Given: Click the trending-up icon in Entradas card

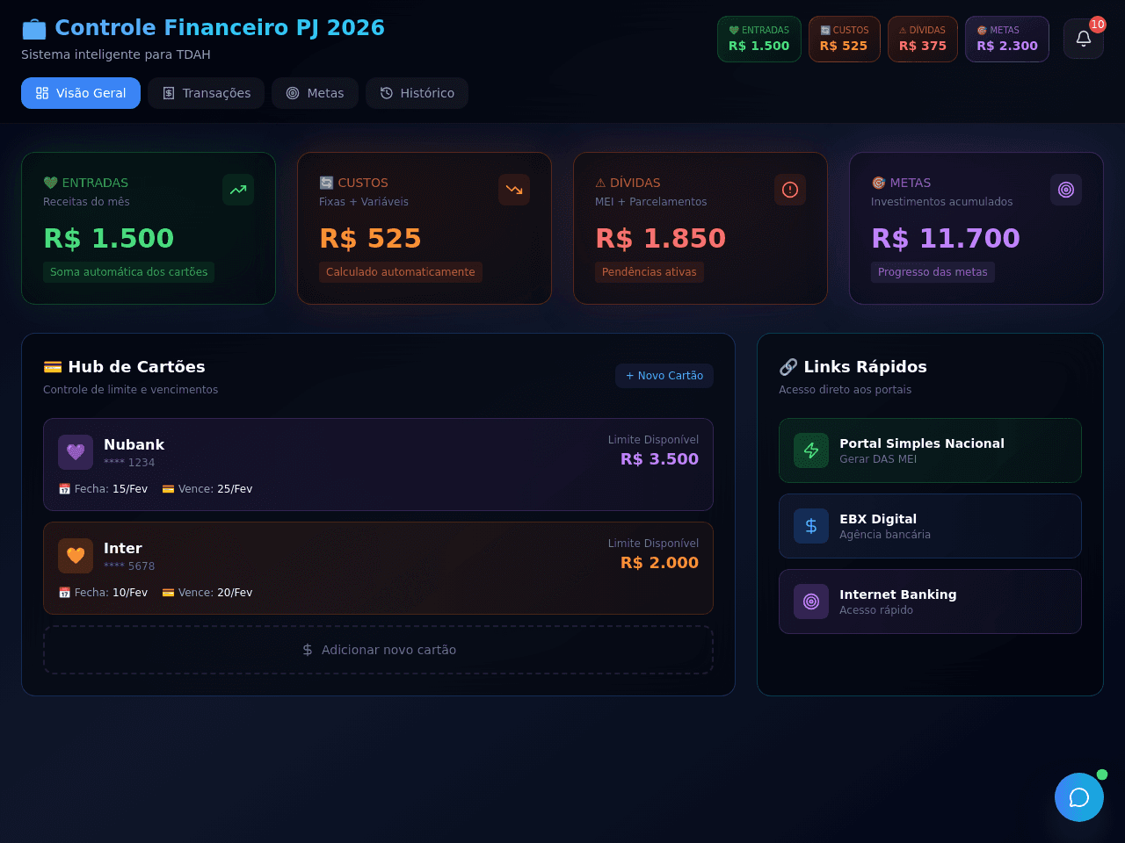Looking at the screenshot, I should coord(238,190).
